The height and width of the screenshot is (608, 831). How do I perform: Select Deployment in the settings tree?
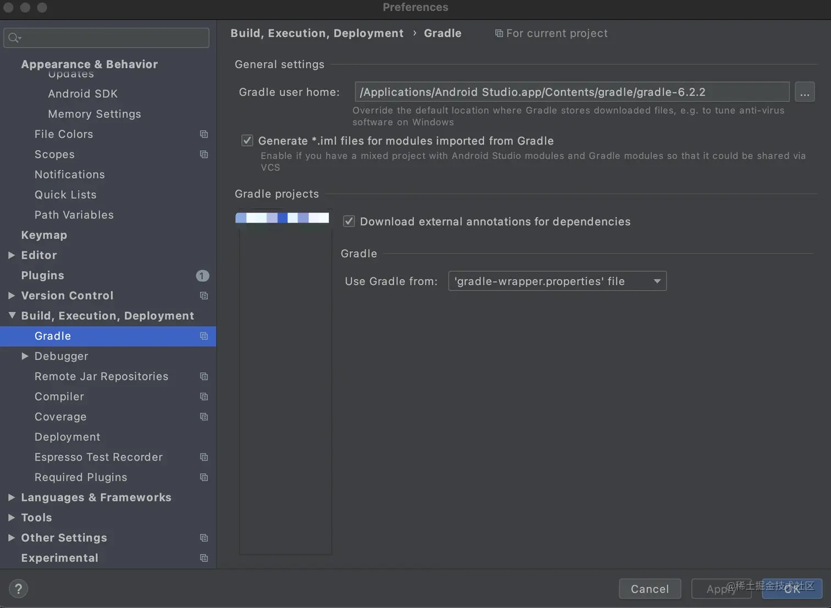click(68, 437)
